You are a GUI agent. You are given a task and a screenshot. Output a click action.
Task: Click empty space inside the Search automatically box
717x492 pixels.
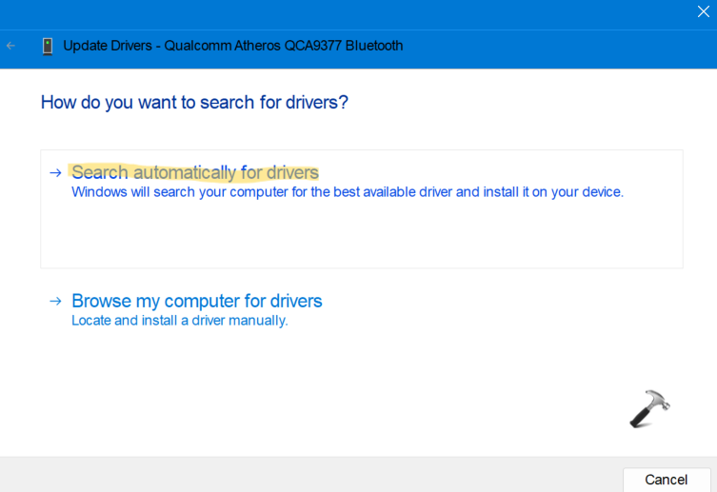362,238
